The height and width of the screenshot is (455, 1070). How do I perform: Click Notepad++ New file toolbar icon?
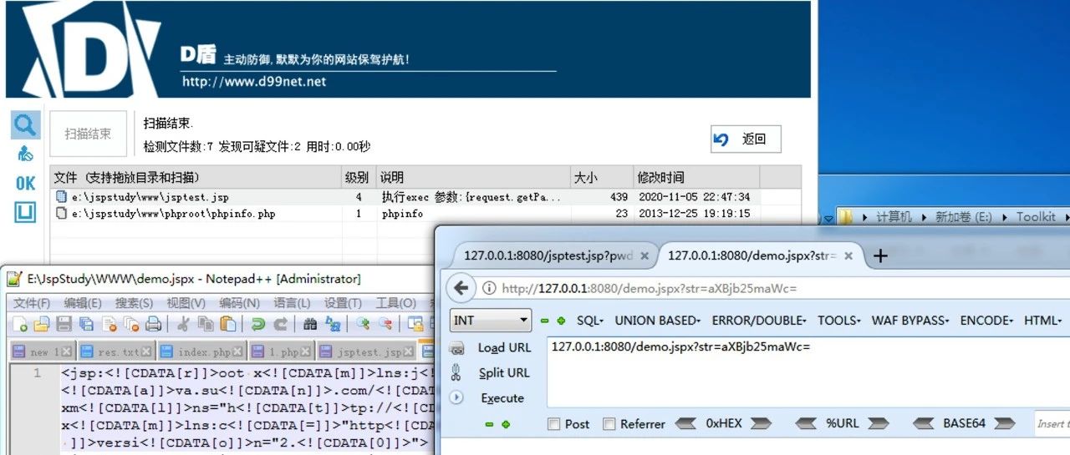(x=19, y=324)
